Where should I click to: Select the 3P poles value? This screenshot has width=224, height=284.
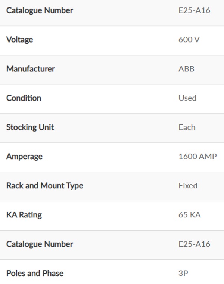click(x=183, y=273)
